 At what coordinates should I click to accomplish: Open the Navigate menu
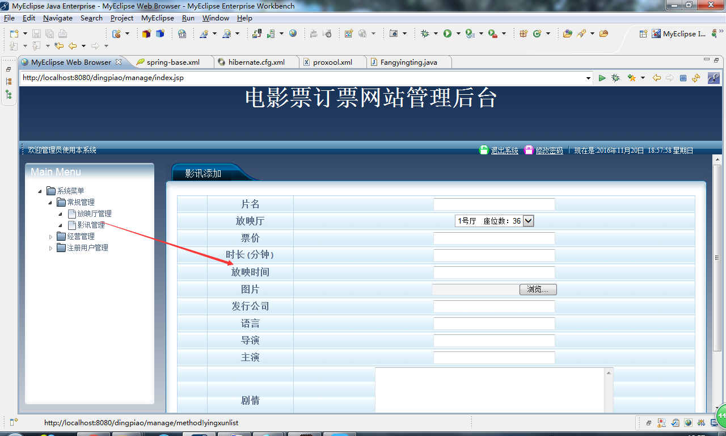(58, 18)
